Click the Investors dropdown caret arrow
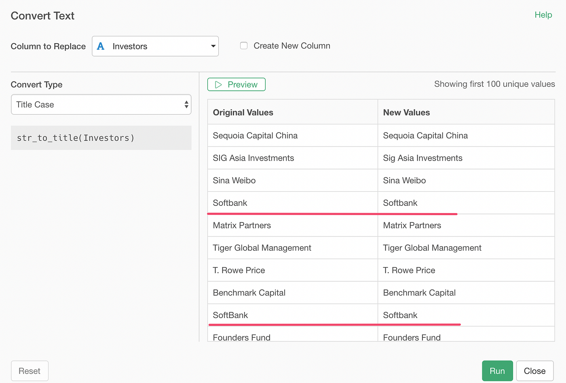Screen dimensions: 566x383 coord(213,46)
